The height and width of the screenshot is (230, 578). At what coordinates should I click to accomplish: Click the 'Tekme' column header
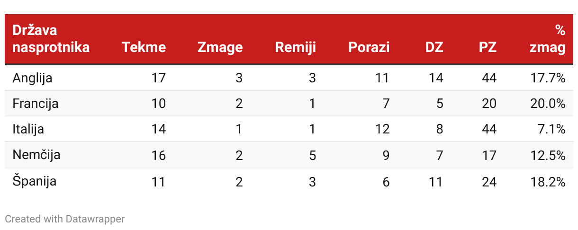144,47
